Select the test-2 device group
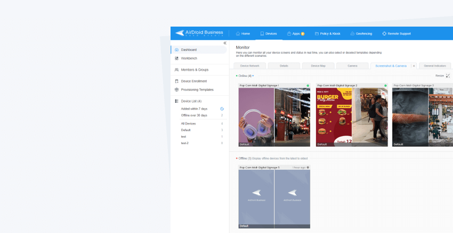The height and width of the screenshot is (233, 453). [x=185, y=143]
